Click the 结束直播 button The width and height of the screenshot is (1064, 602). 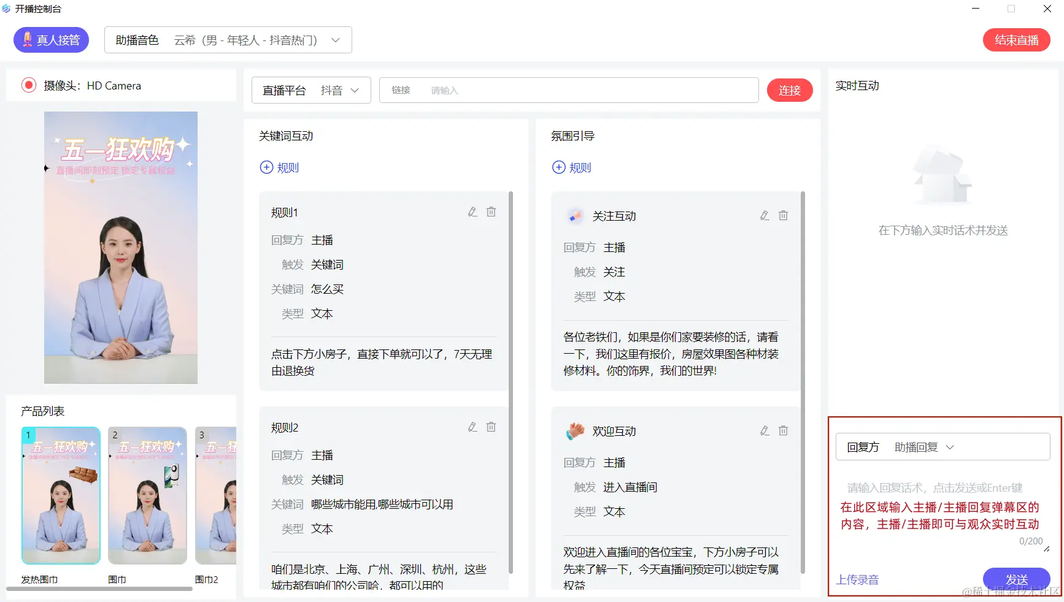tap(1016, 40)
